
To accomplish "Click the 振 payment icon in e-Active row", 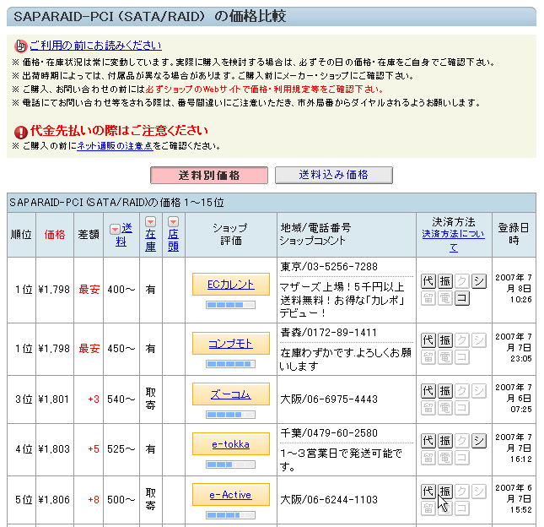I will click(445, 492).
